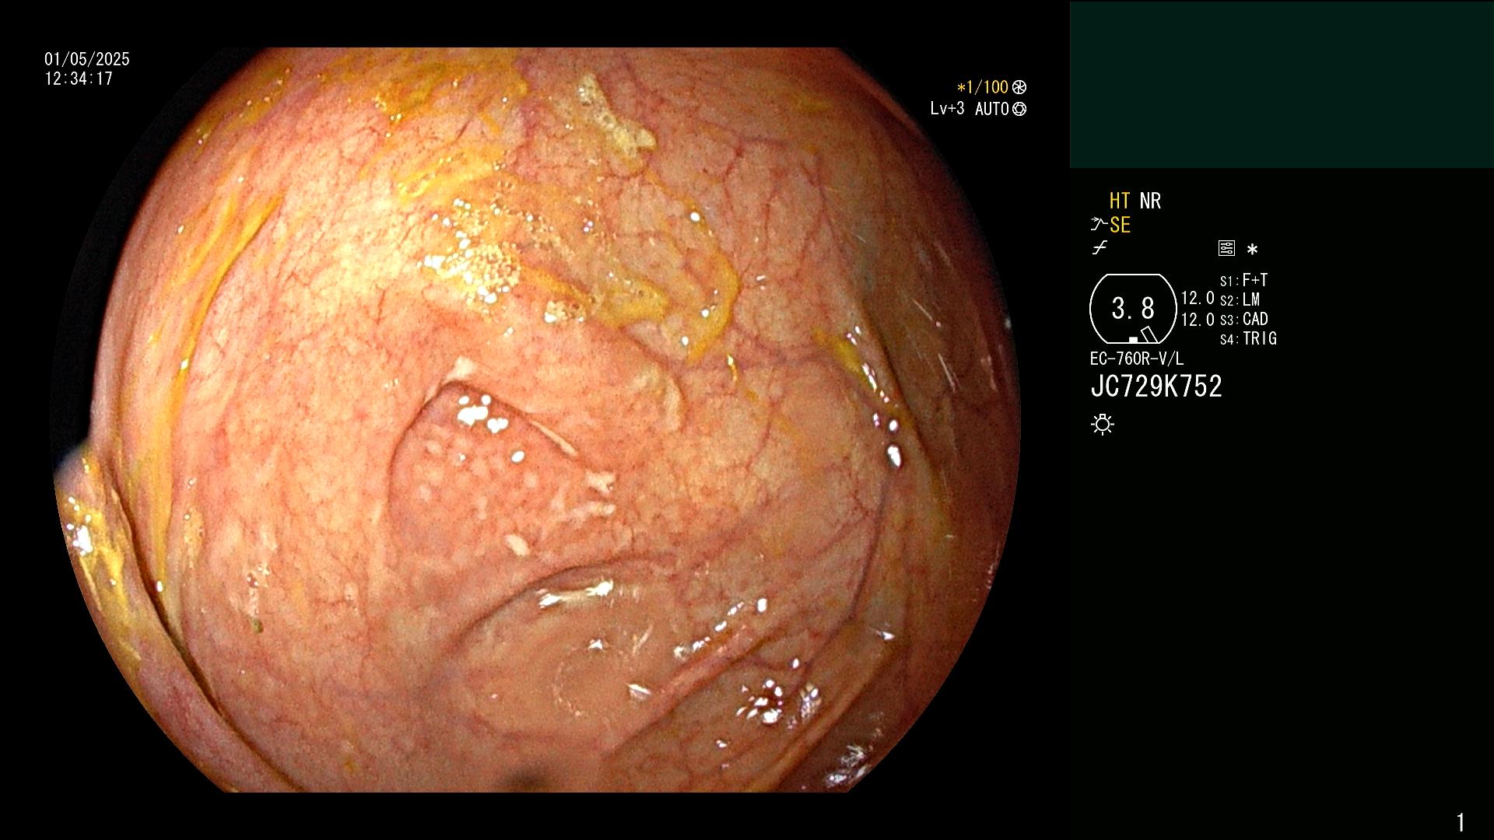The image size is (1494, 840).
Task: Click the S3: CAD switch assignment
Action: pyautogui.click(x=1243, y=319)
